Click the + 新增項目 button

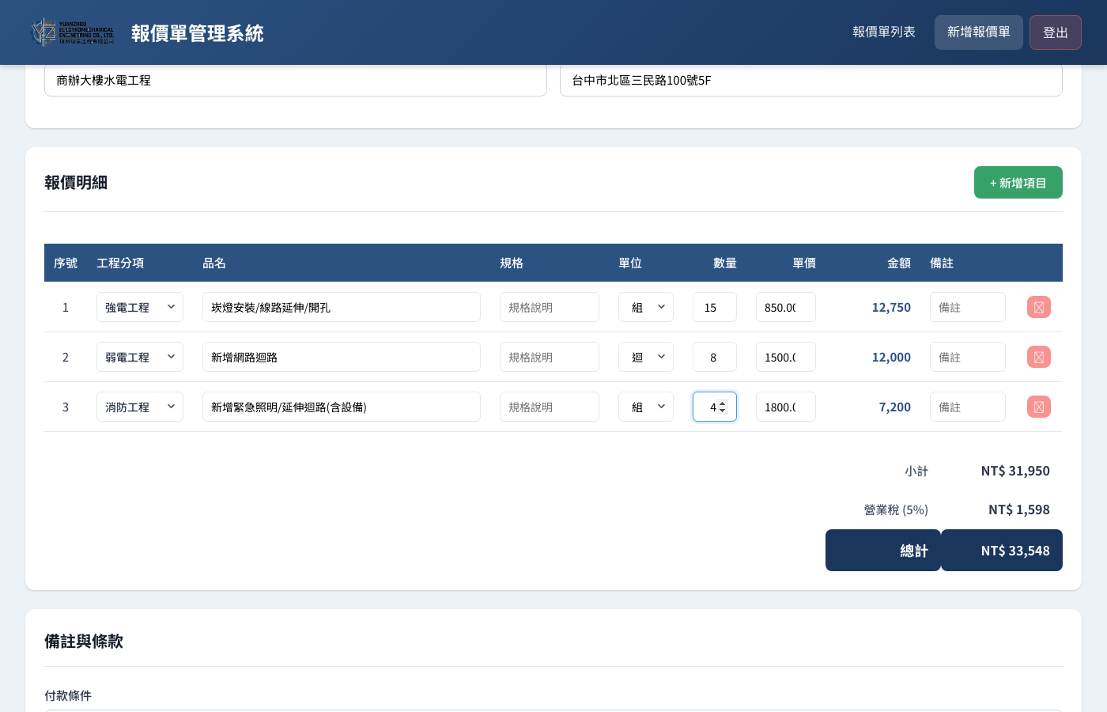[x=1018, y=182]
